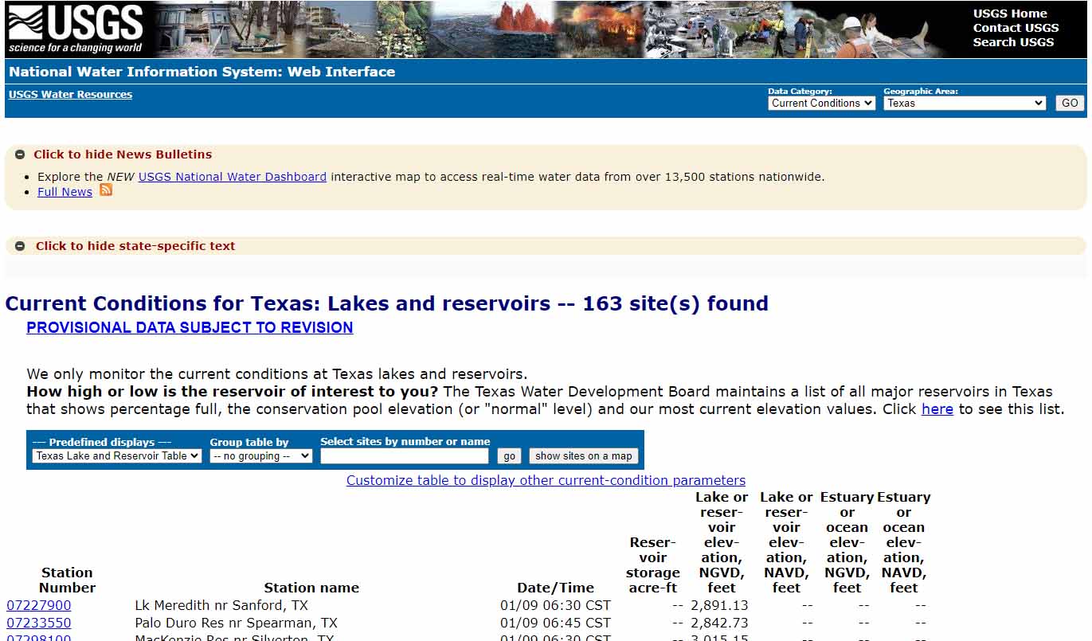Screen dimensions: 1092x641
Task: Click the USGS logo in header
Action: [76, 29]
